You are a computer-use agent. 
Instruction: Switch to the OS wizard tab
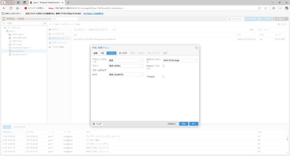[x=103, y=53]
